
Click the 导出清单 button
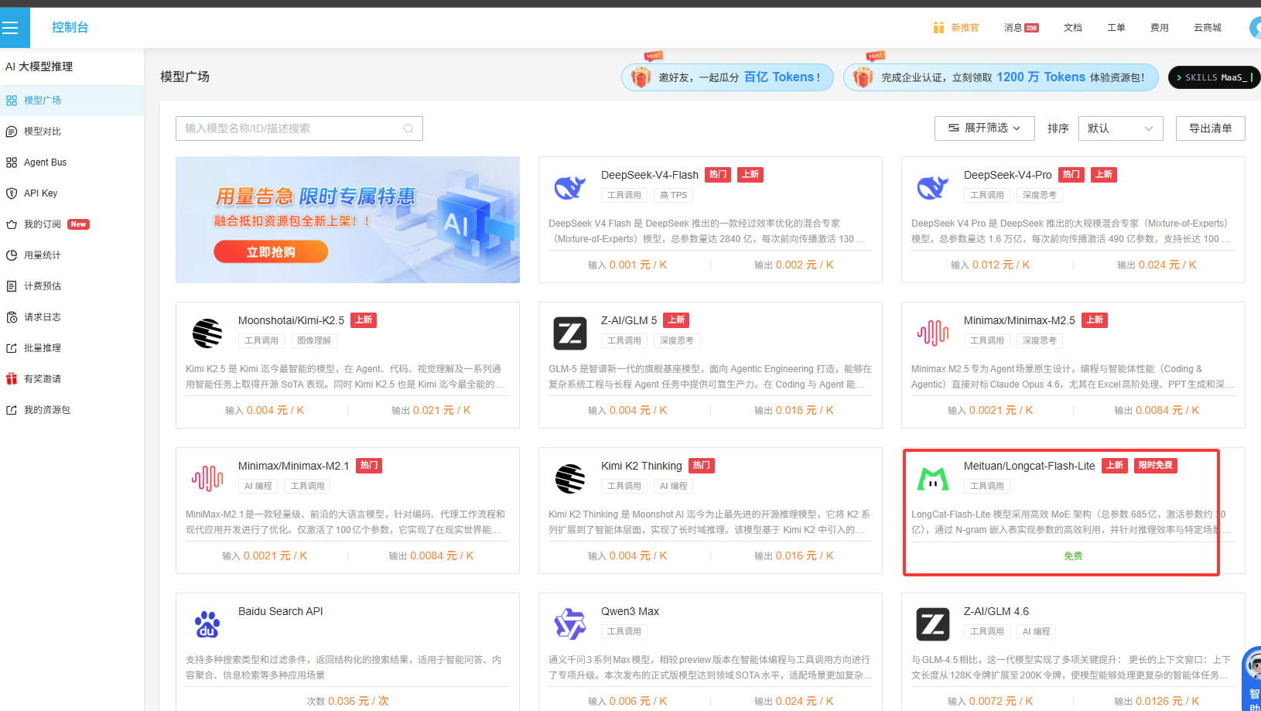pyautogui.click(x=1211, y=128)
